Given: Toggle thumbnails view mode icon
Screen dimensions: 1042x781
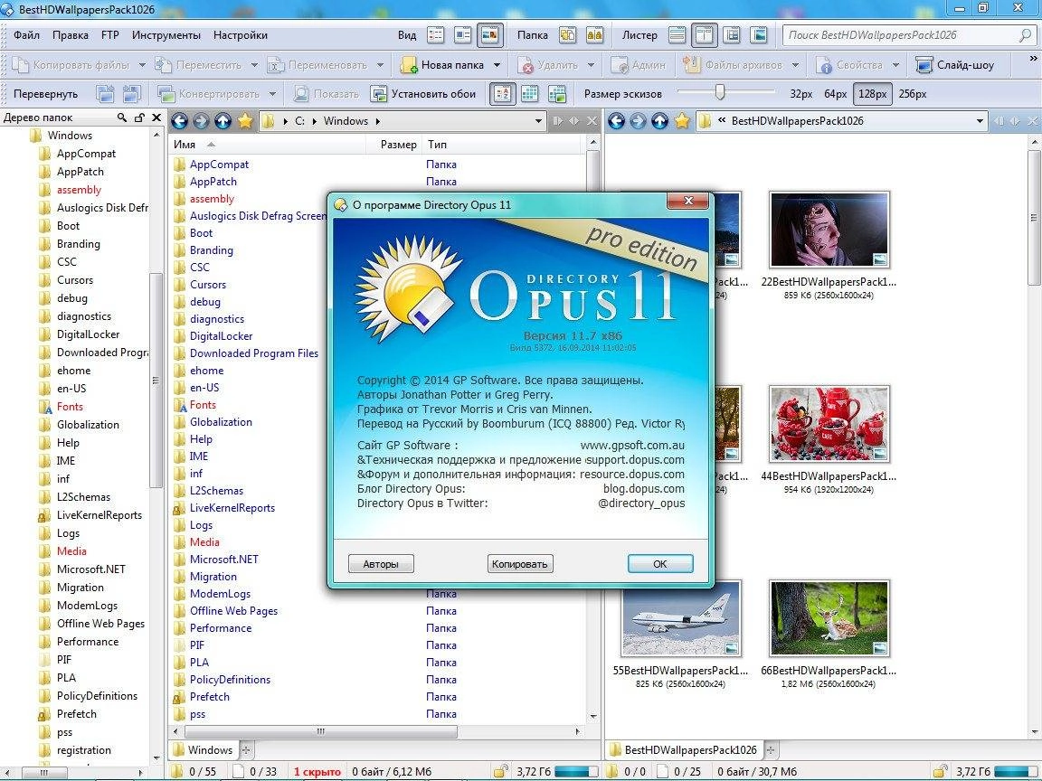Looking at the screenshot, I should 489,34.
